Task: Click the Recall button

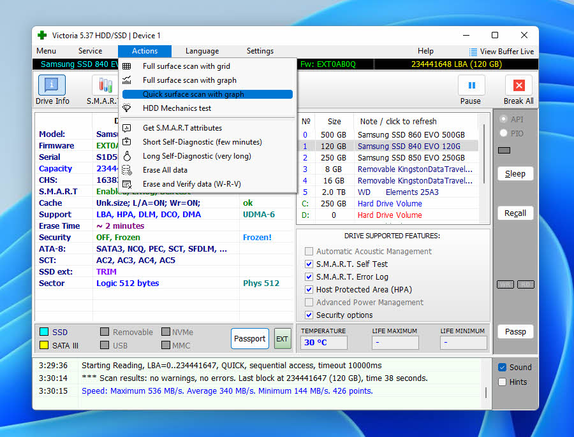Action: [515, 213]
